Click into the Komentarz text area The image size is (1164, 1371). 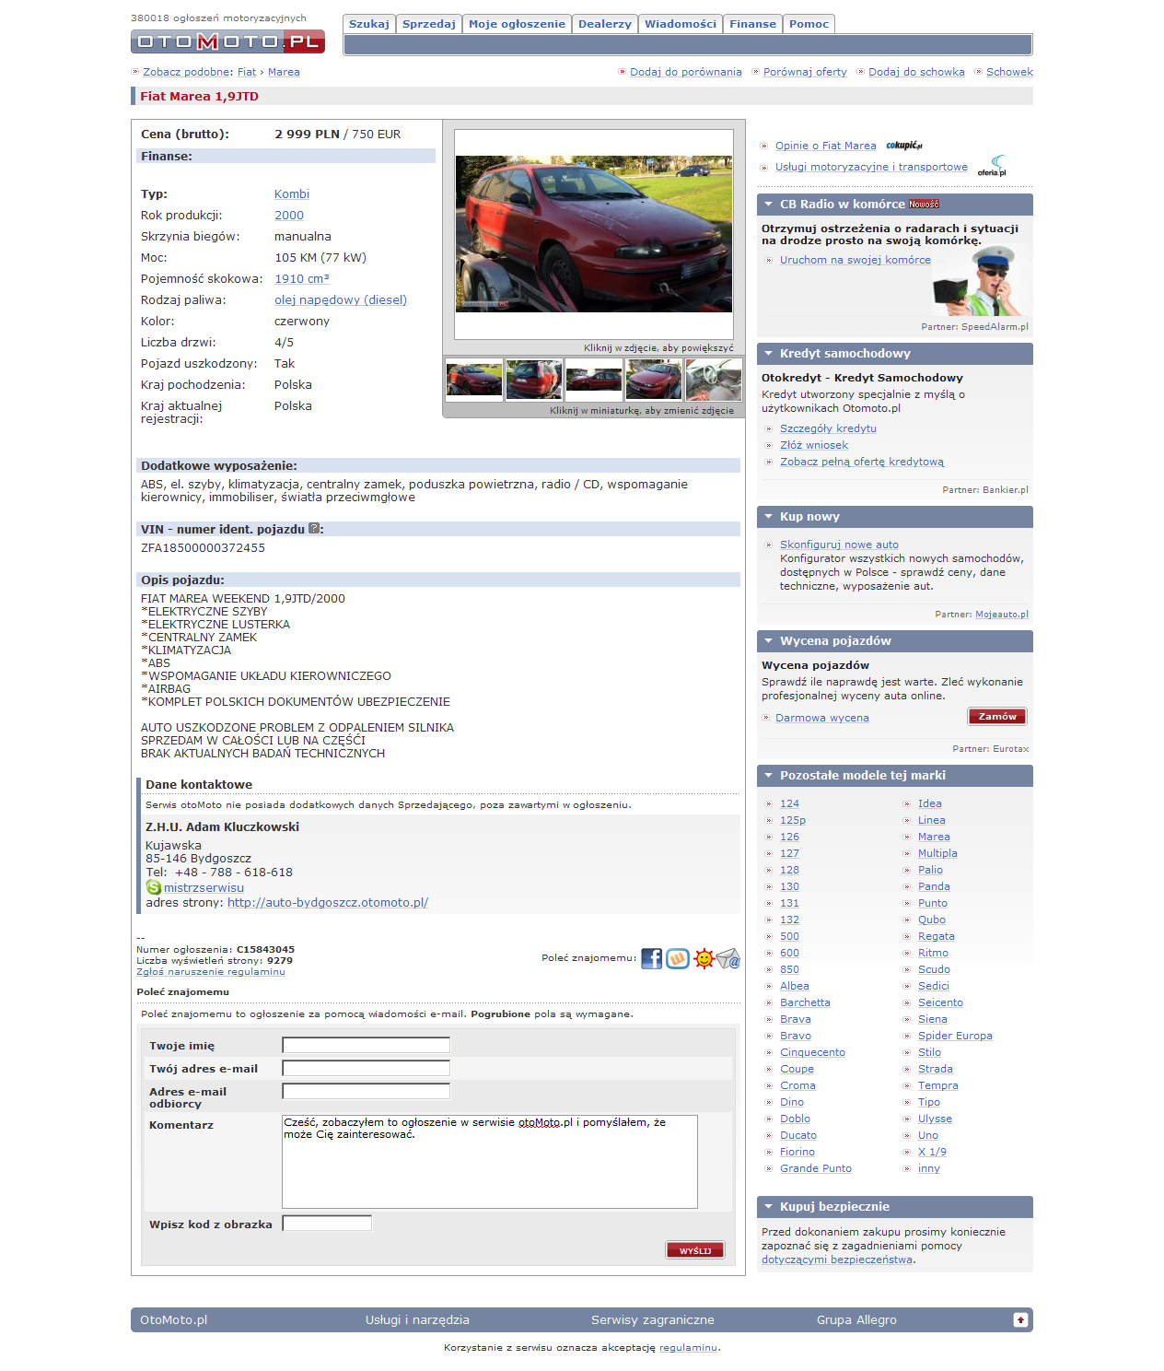[490, 1162]
